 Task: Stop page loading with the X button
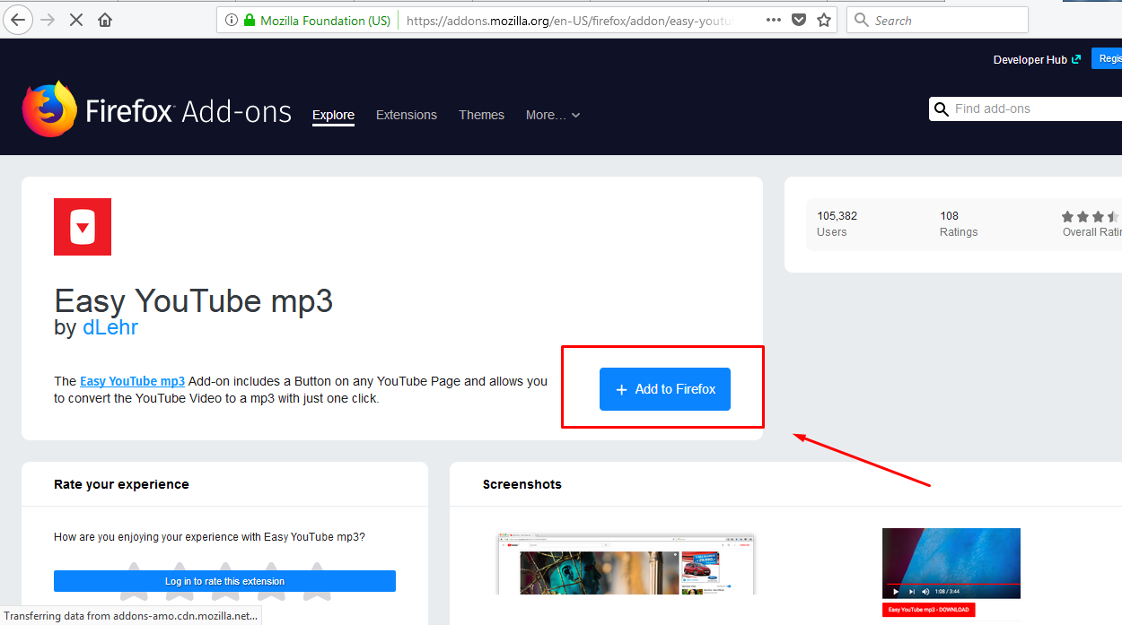tap(76, 20)
